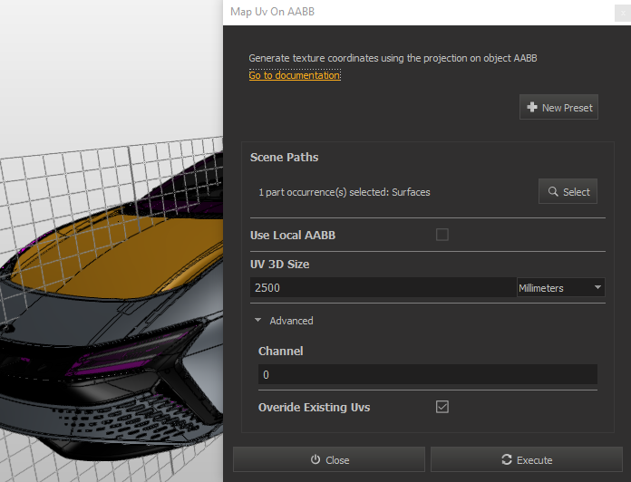Close the dialog with the window X button
The height and width of the screenshot is (482, 631).
(617, 11)
